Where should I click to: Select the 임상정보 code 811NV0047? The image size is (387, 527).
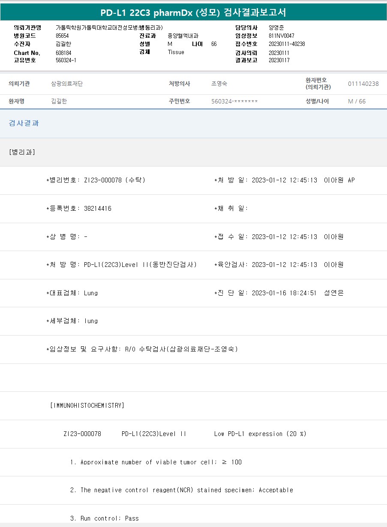tap(282, 36)
